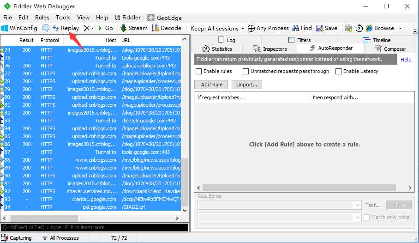Open the Edit menu
This screenshot has height=243, width=419.
[24, 18]
